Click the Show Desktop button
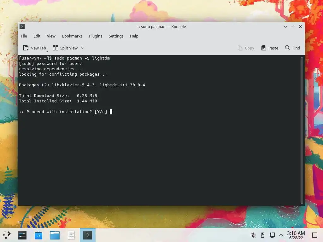 click(315, 235)
